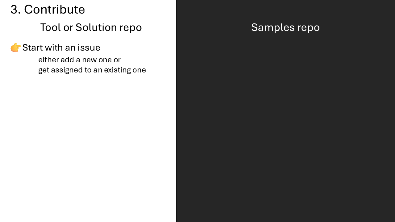Click the number '3.' in the title

(15, 10)
